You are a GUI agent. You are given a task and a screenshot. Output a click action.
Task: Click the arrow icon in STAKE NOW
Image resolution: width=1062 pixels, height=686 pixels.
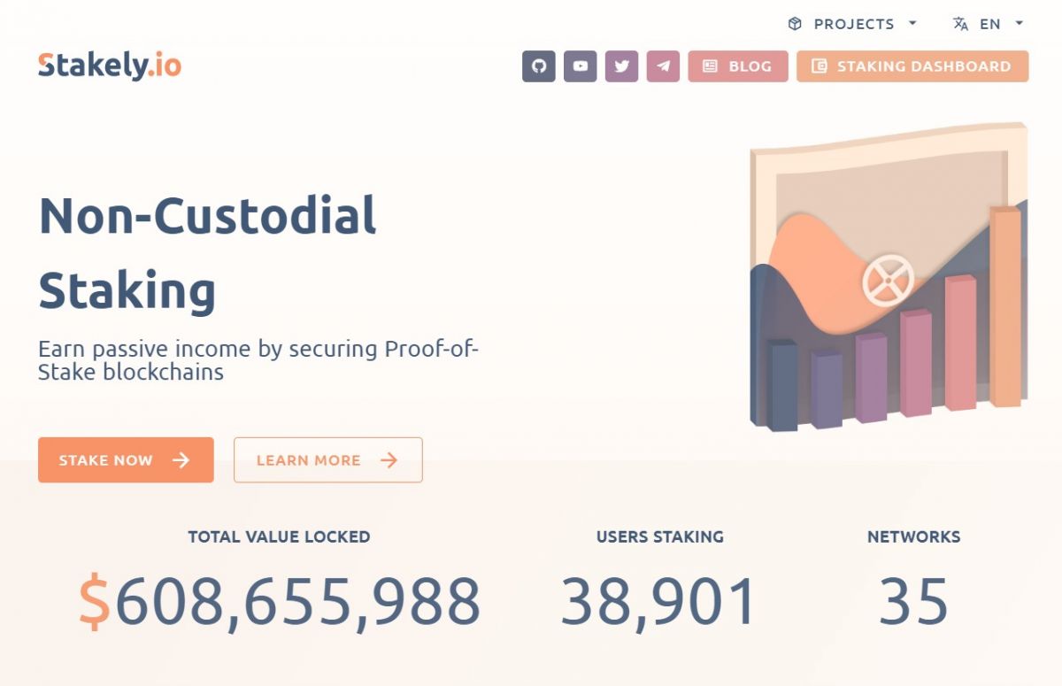coord(181,460)
